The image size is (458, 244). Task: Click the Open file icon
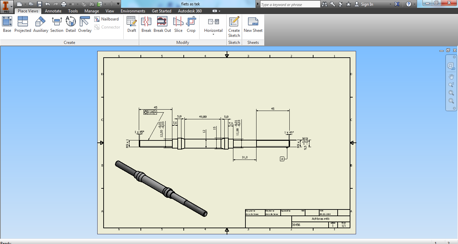coord(31,4)
